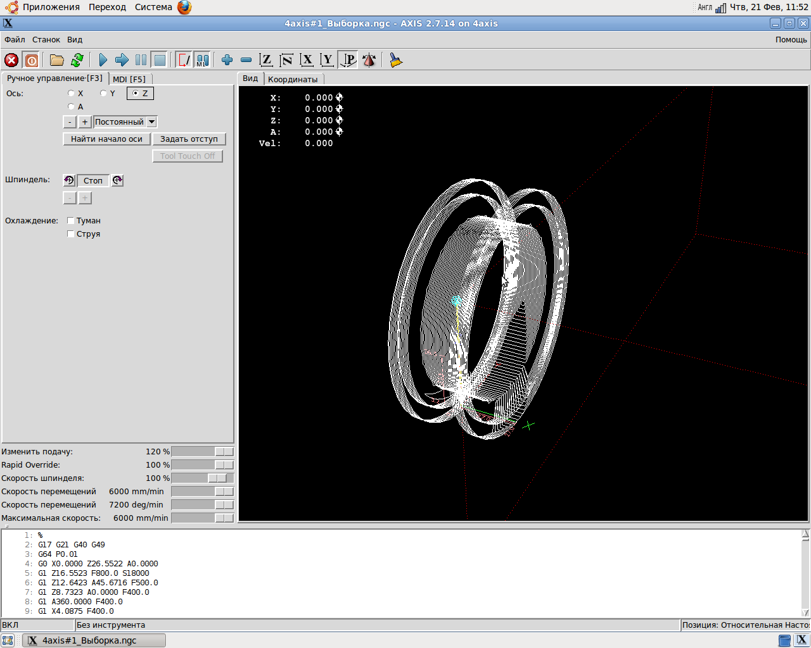Select the perspective P view
This screenshot has width=811, height=648.
coord(347,60)
